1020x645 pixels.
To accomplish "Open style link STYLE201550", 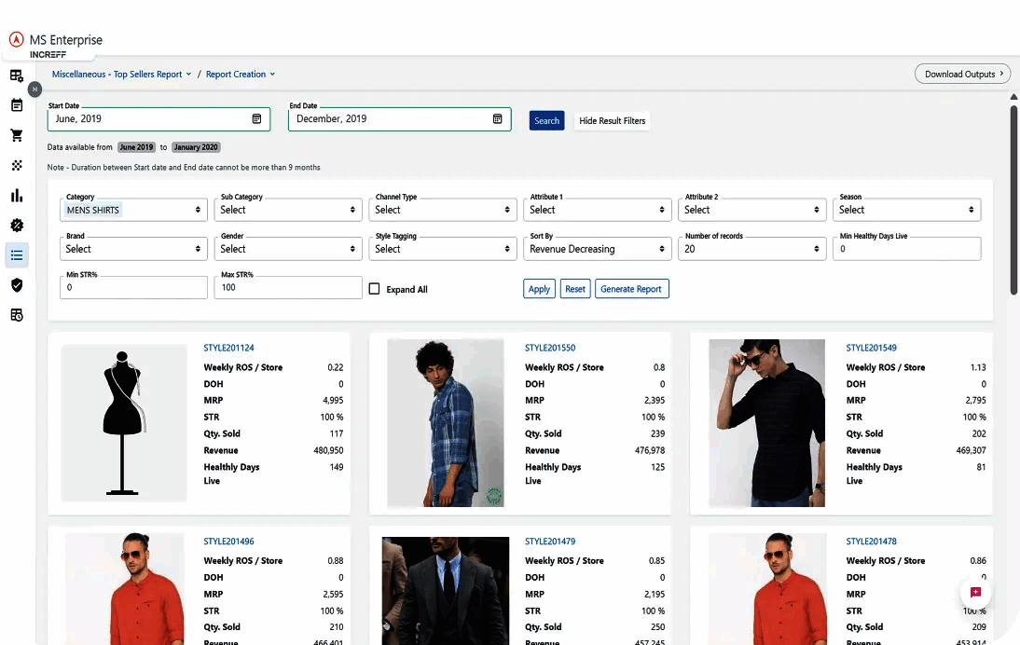I will pos(550,348).
